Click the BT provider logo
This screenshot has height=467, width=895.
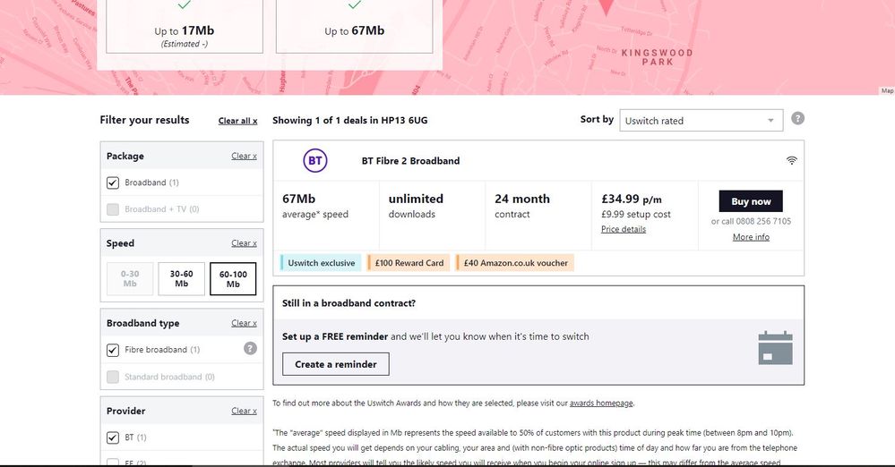click(314, 161)
